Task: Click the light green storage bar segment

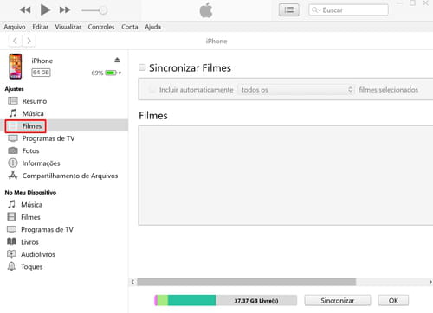Action: tap(163, 300)
